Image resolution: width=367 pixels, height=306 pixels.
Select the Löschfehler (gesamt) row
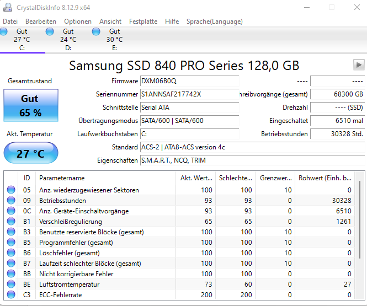click(179, 253)
